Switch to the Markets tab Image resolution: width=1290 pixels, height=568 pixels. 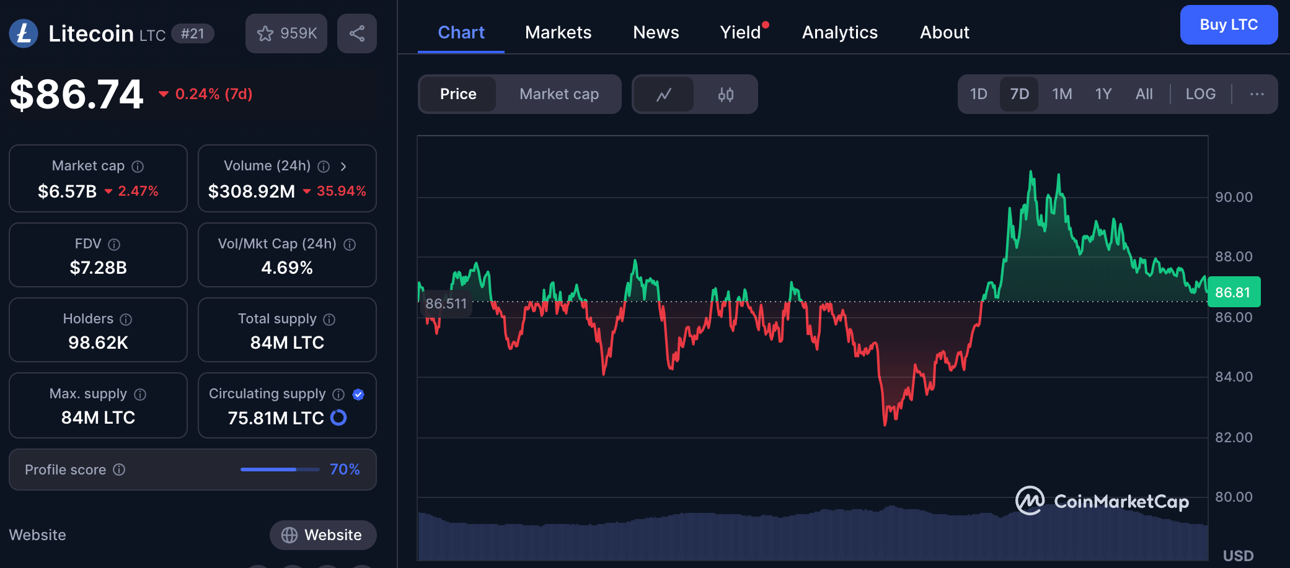[557, 32]
